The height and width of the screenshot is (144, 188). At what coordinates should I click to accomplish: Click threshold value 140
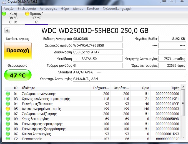[146, 109]
